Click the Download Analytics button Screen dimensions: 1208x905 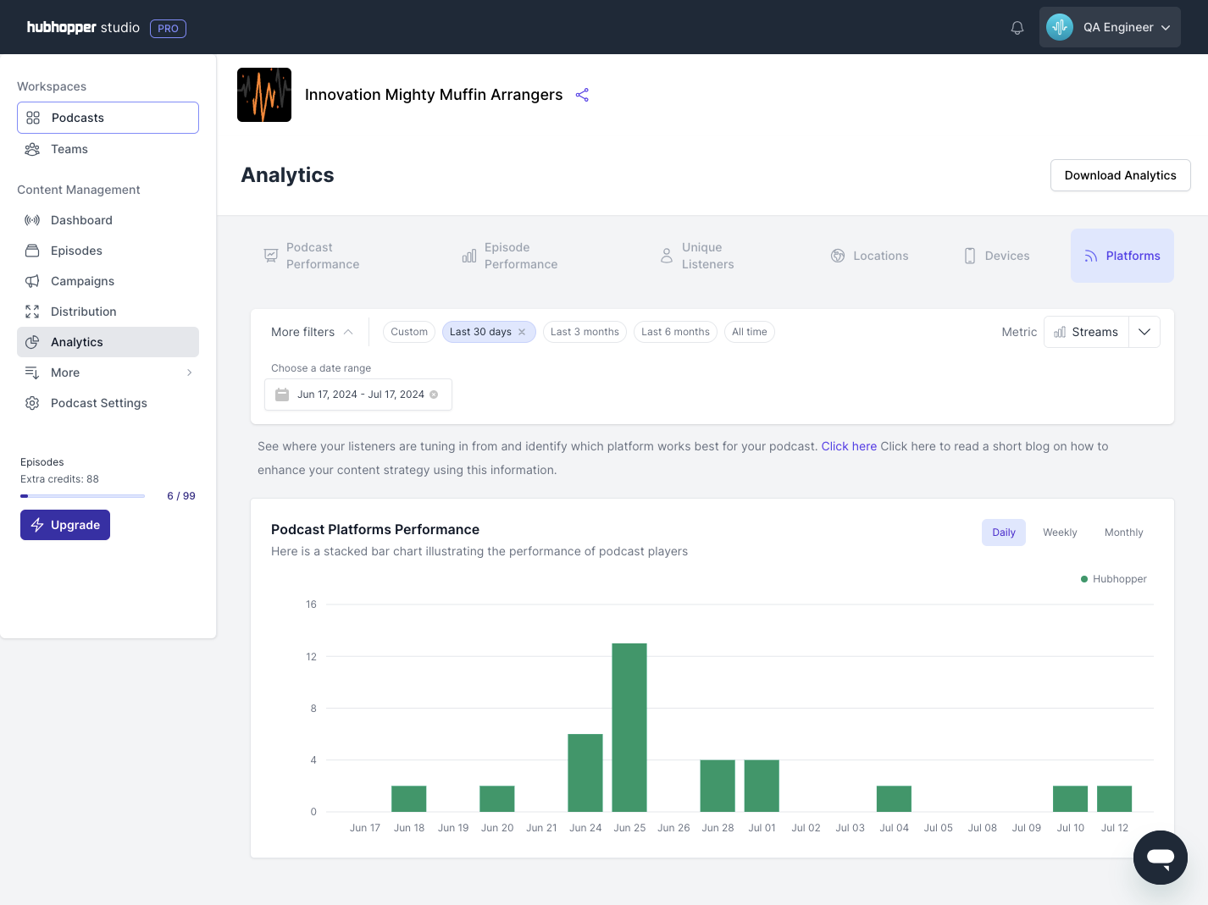1120,175
